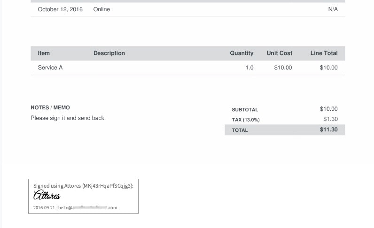The image size is (374, 228).
Task: Click the Quantity column header
Action: coord(242,53)
